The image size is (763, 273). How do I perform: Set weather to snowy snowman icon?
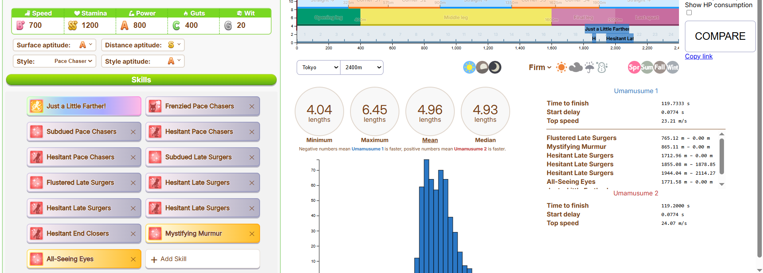point(602,67)
